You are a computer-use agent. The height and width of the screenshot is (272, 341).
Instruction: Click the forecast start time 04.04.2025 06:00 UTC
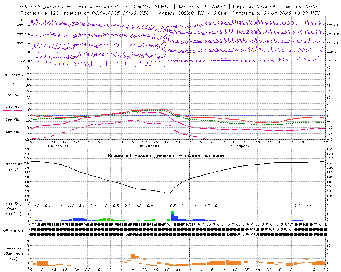point(120,13)
